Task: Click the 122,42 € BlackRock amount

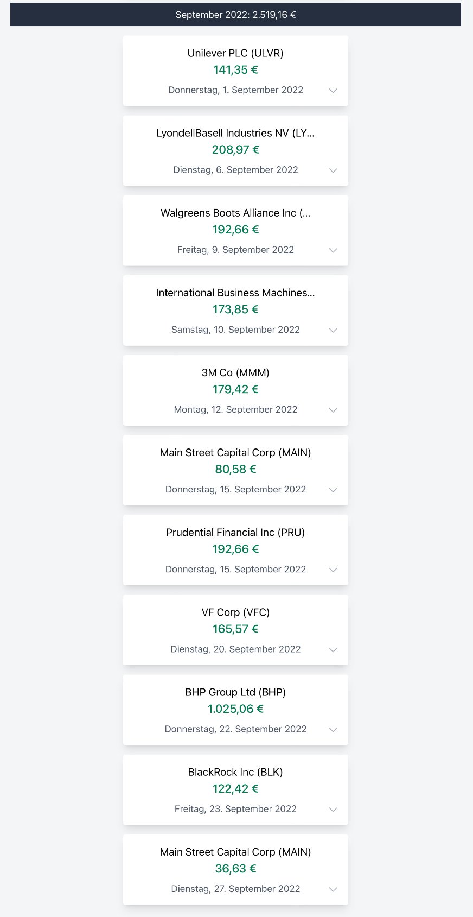Action: coord(235,788)
